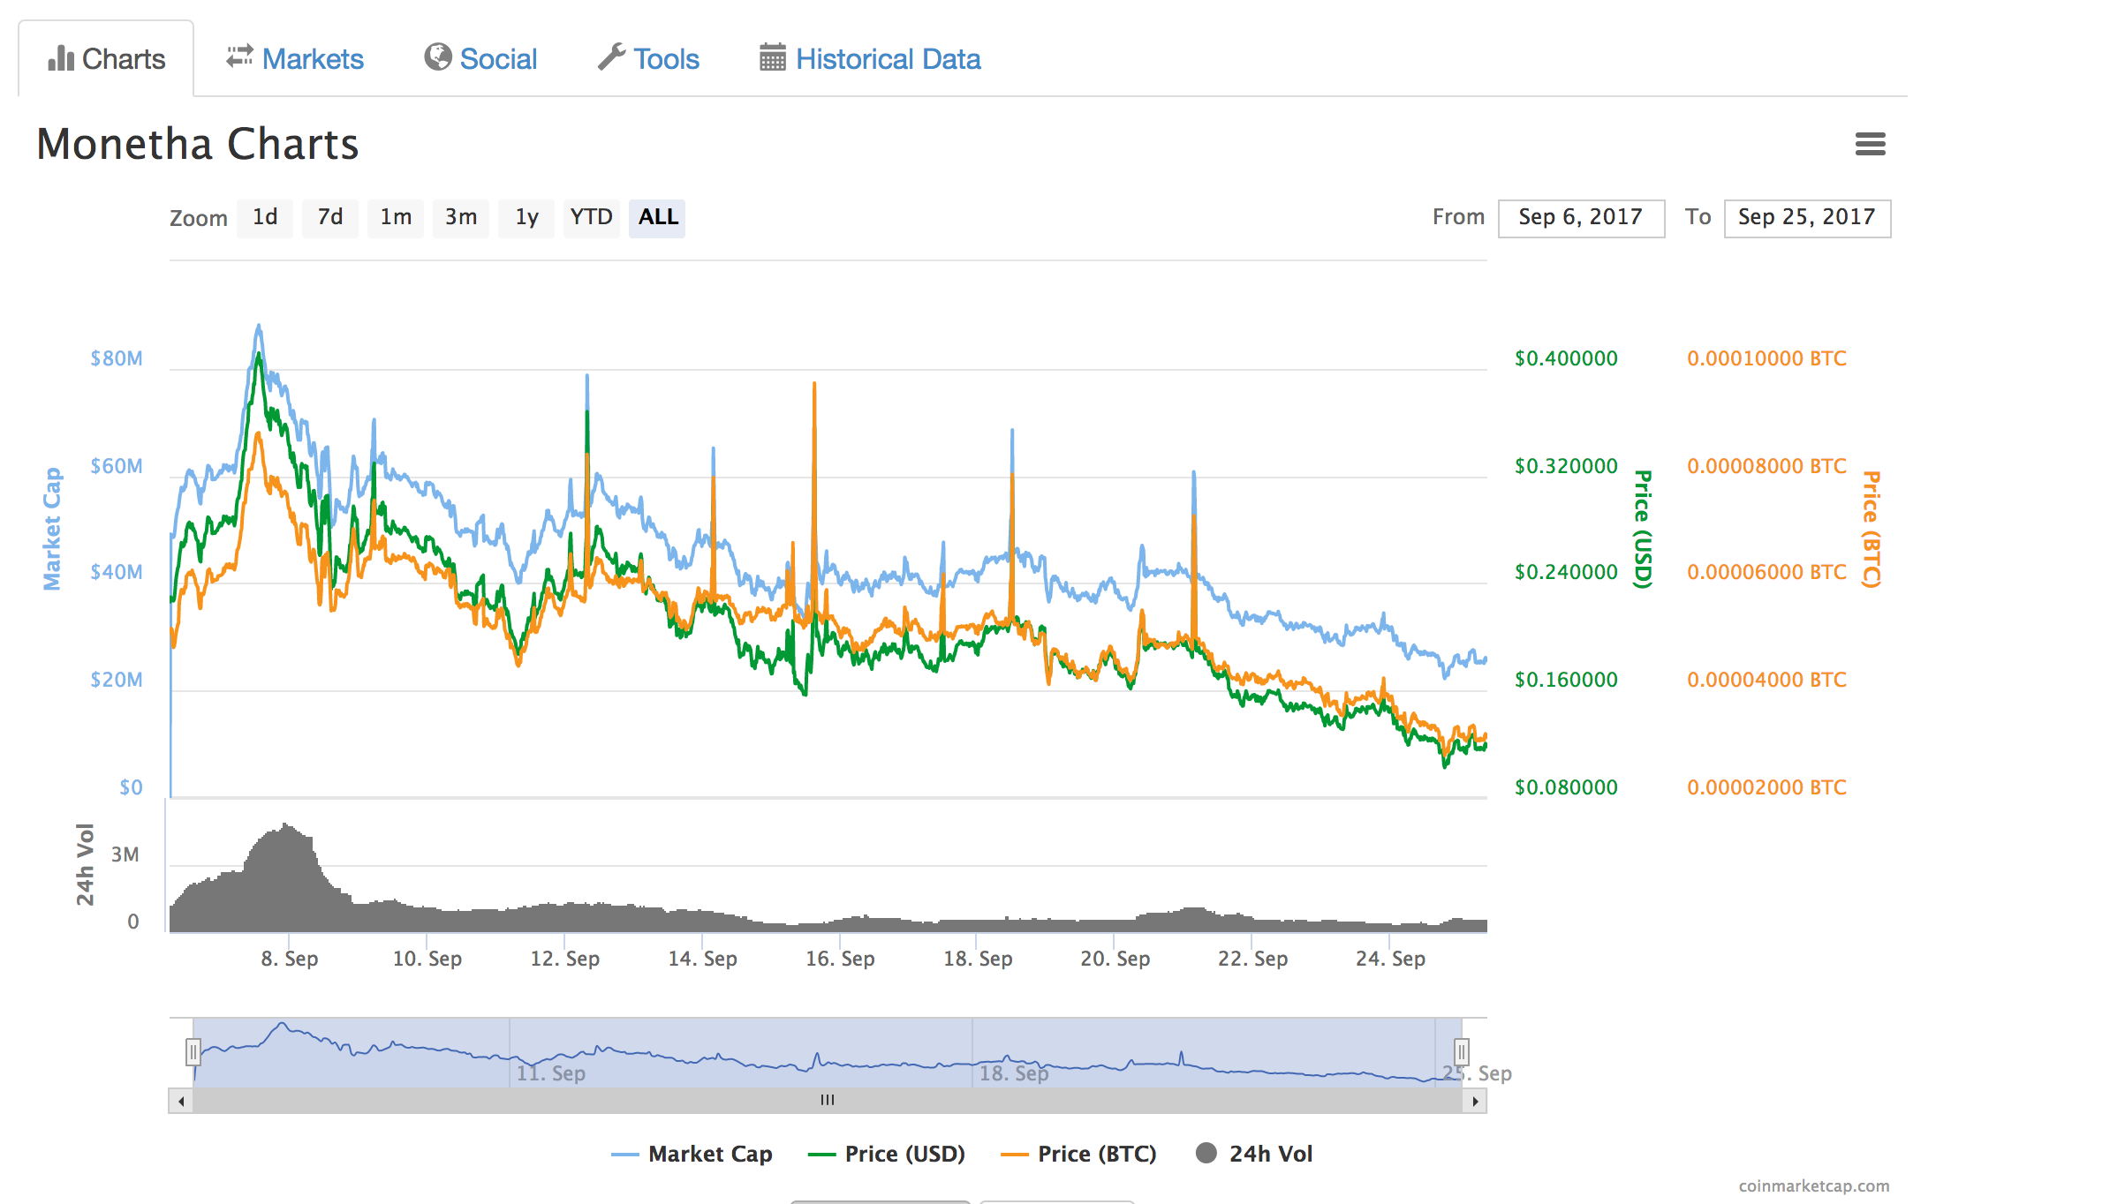
Task: Click the $0.320000 USD axis label
Action: (1567, 466)
